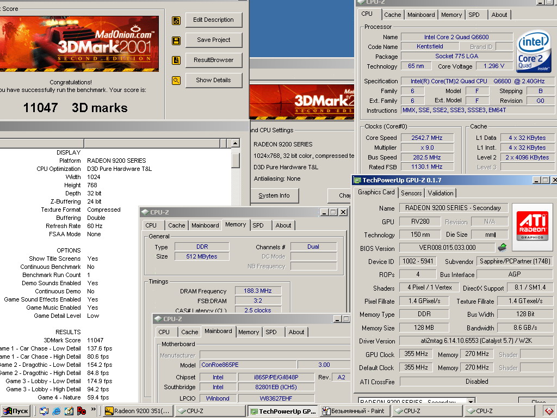Click the Instructions field in CPU-Z
Screen dimensions: 557x418
coord(478,110)
